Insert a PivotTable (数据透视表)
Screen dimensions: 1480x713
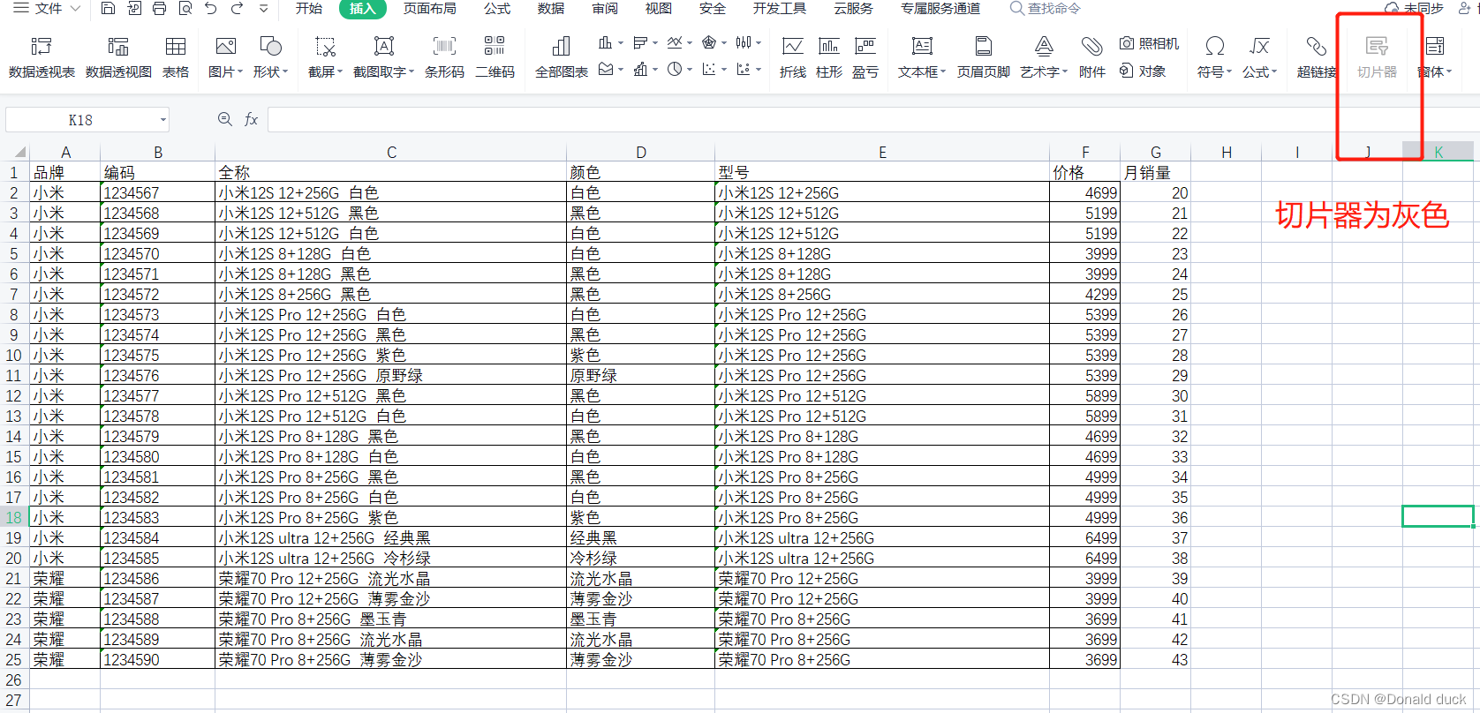[42, 57]
